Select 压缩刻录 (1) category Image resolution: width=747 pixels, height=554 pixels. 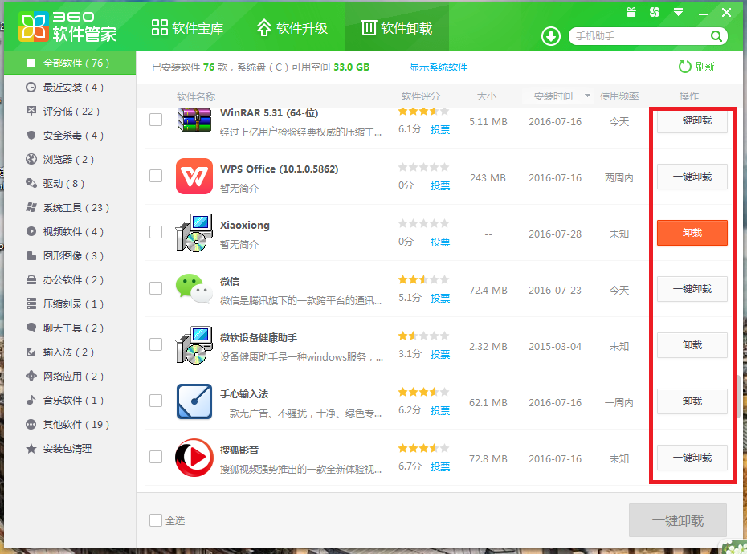click(70, 304)
